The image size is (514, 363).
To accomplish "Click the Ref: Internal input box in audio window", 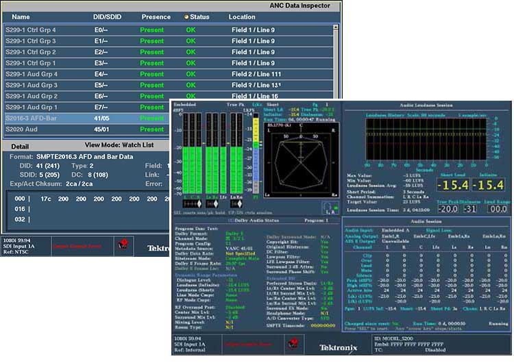I will tap(197, 345).
